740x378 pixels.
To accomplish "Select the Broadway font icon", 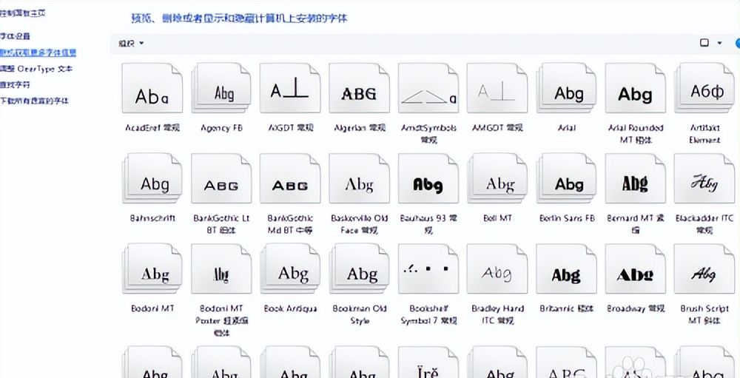I will (636, 269).
